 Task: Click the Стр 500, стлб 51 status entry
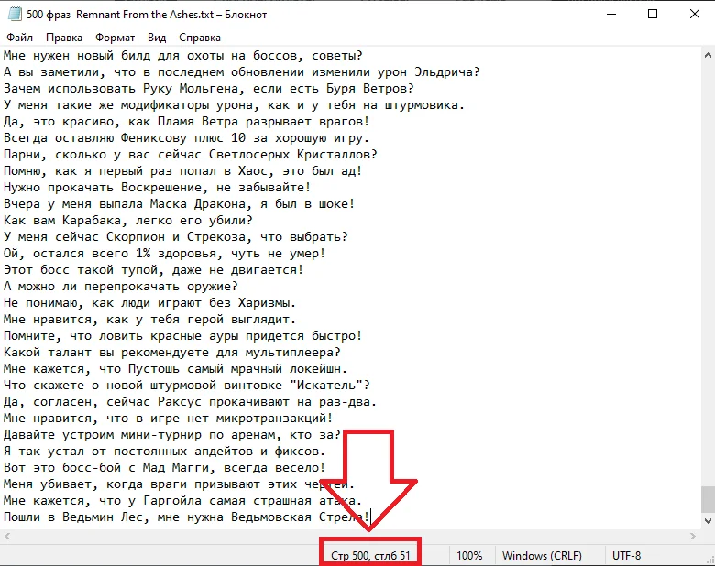[x=370, y=556]
